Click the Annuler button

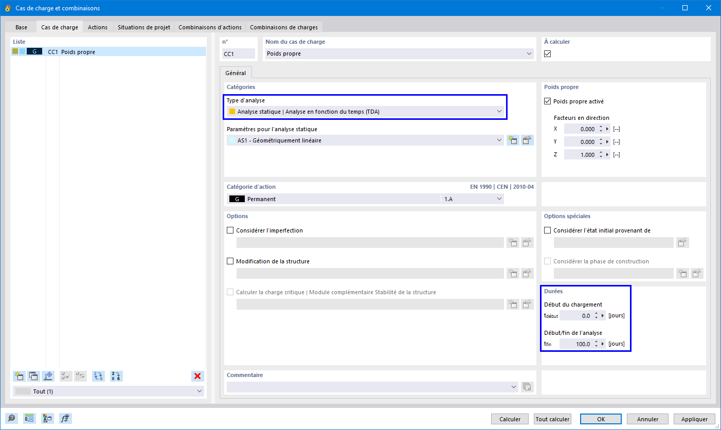coord(647,419)
